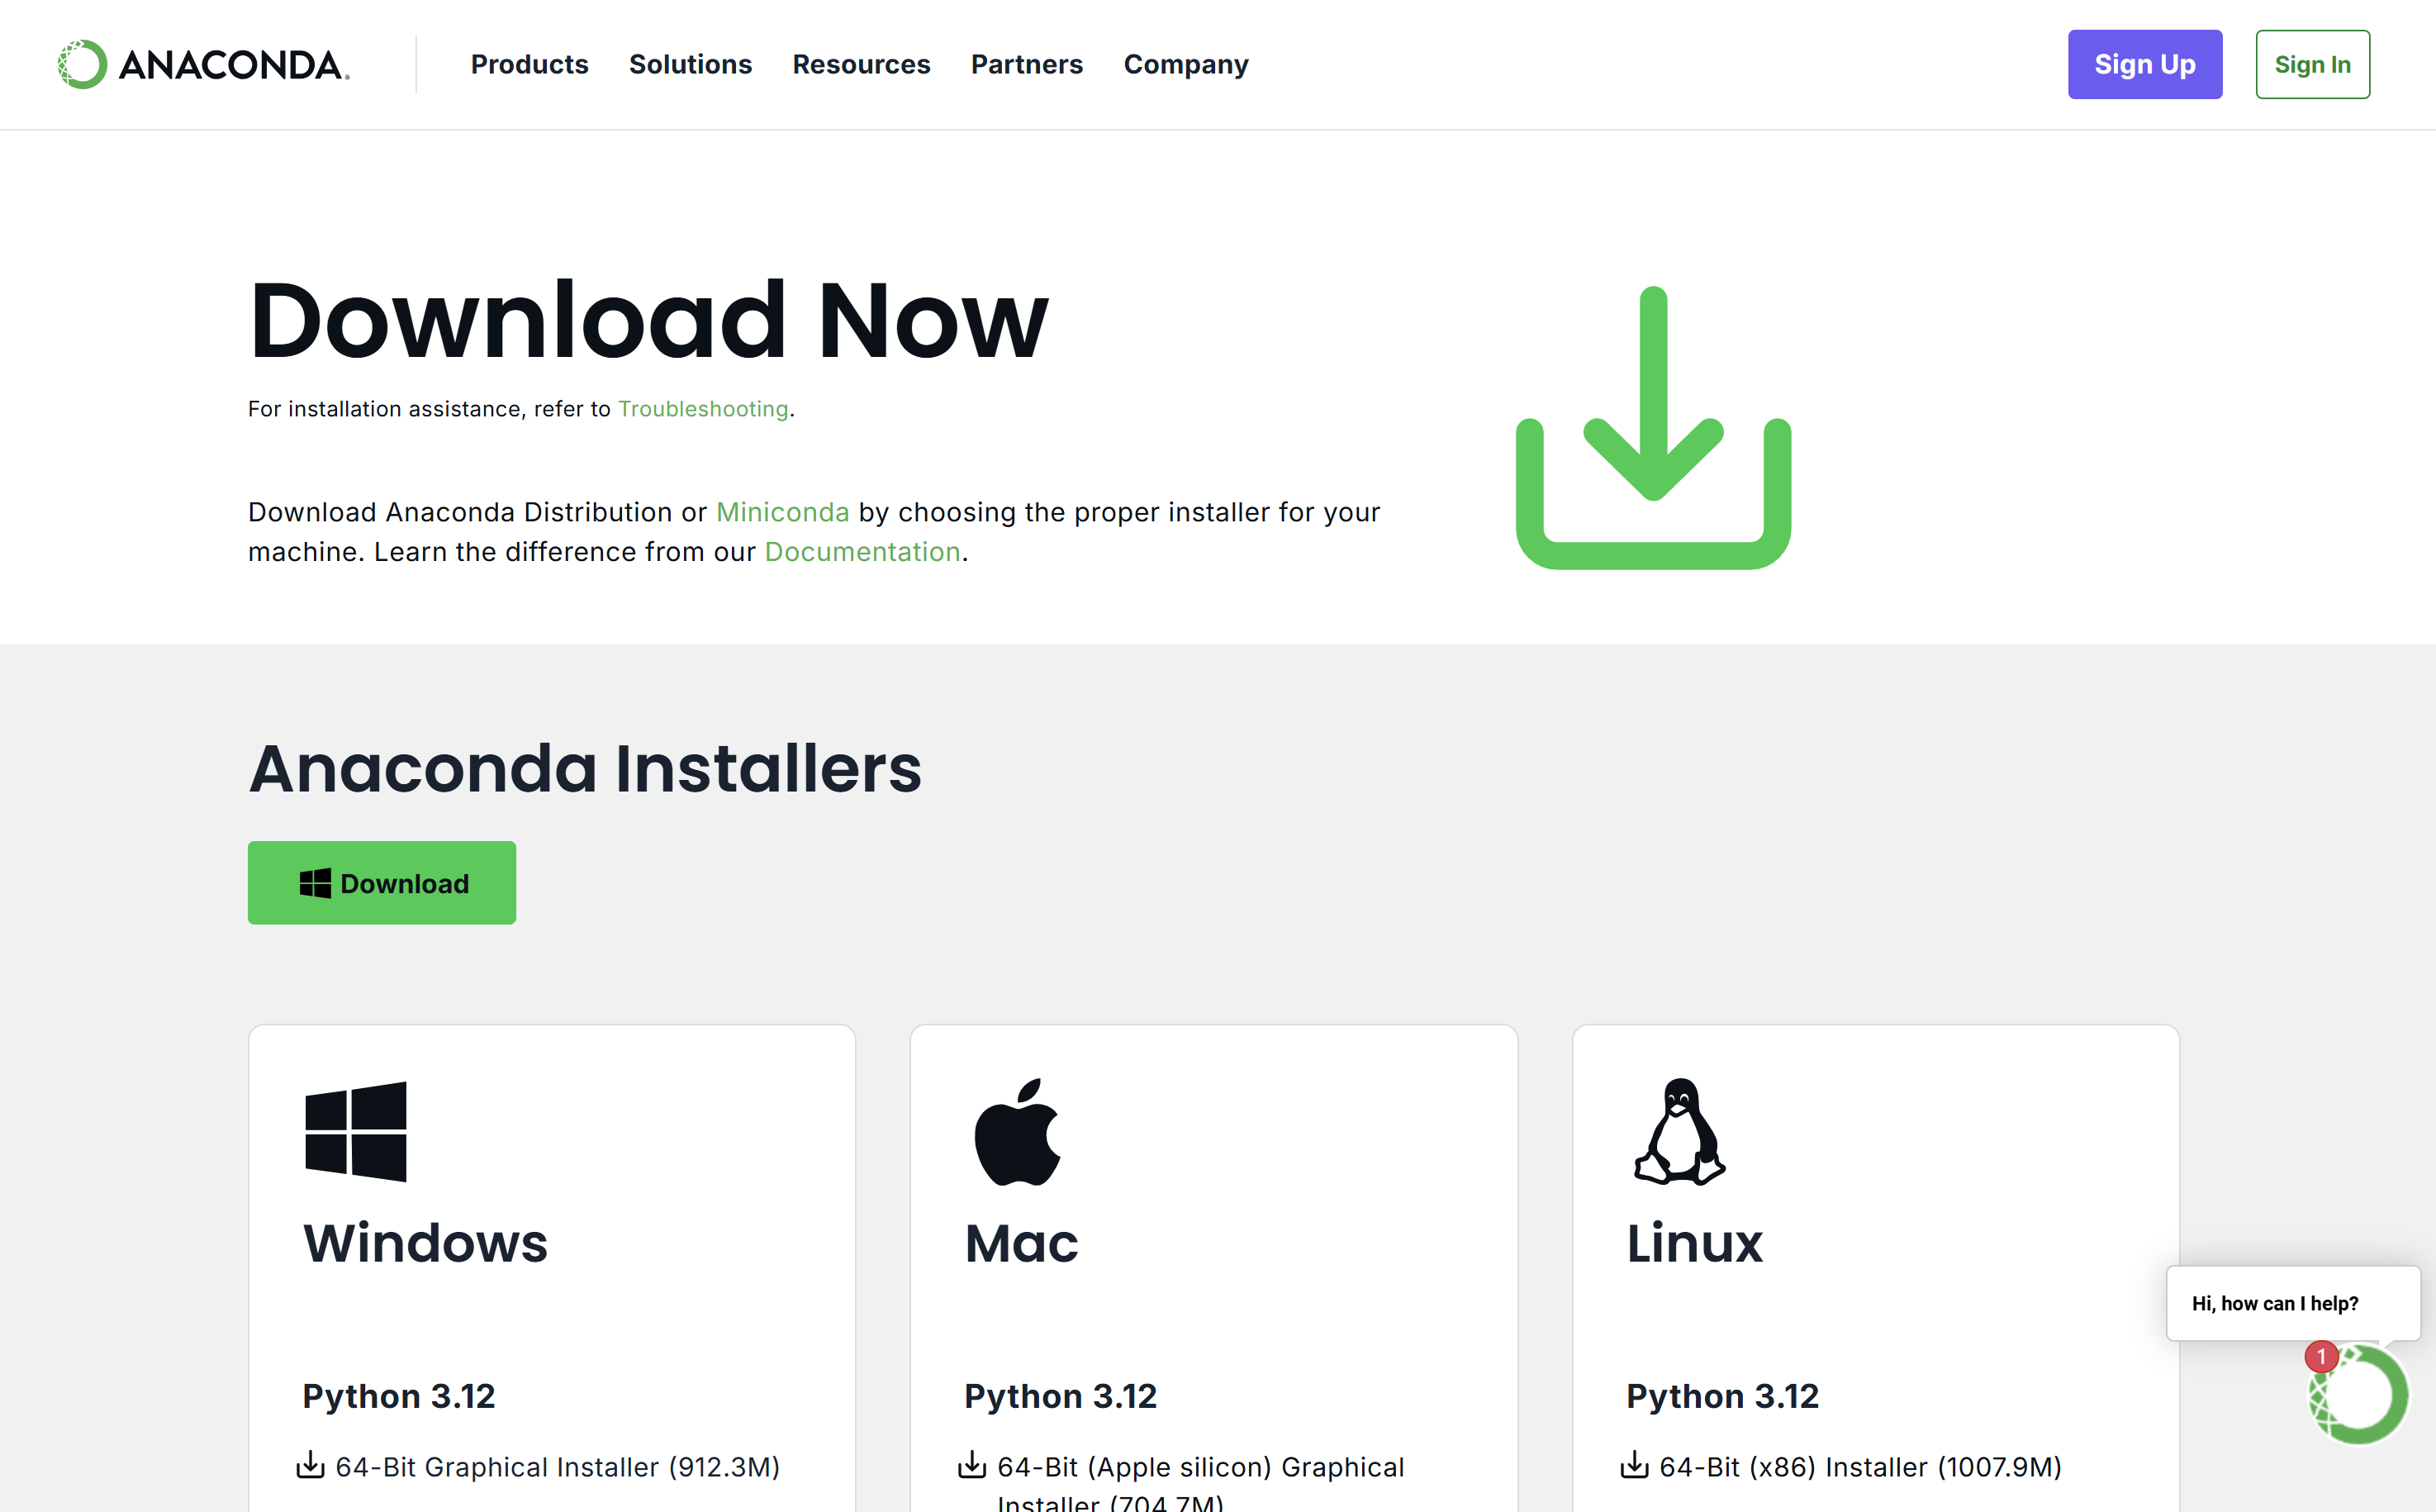Follow the Troubleshooting link

(x=703, y=409)
